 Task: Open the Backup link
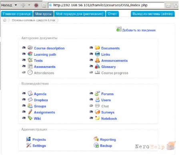pyautogui.click(x=106, y=146)
